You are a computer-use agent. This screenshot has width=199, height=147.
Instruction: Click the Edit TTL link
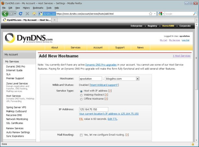point(112,119)
